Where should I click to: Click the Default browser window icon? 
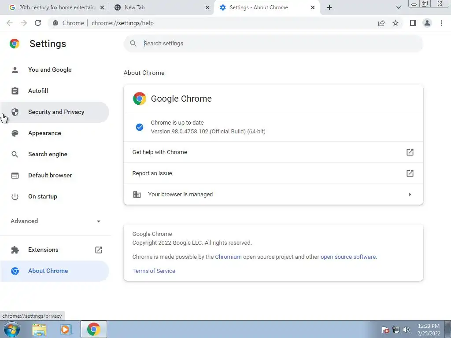click(15, 175)
